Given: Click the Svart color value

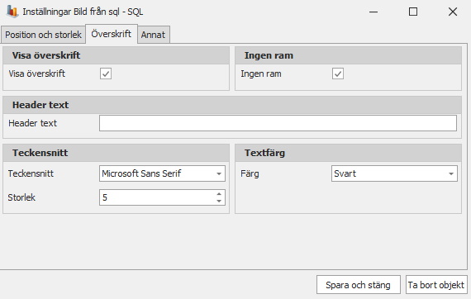Looking at the screenshot, I should coord(345,173).
